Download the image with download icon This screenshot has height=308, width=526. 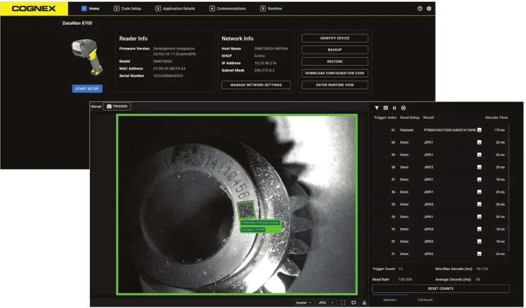[364, 303]
